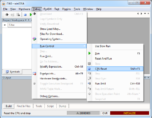Clear the Project Workspace filter

5,25
